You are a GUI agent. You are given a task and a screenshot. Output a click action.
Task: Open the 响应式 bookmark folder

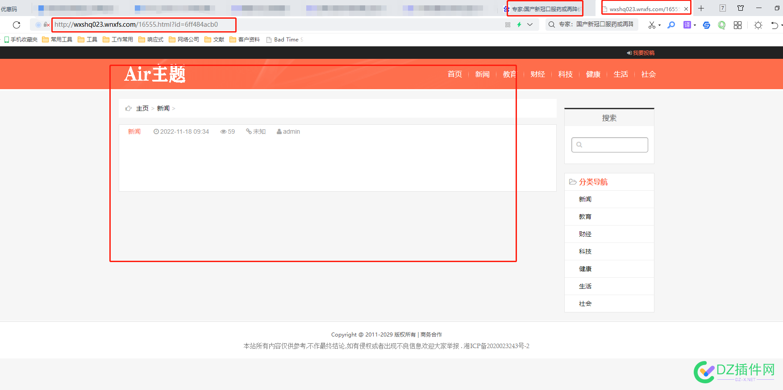pos(151,40)
